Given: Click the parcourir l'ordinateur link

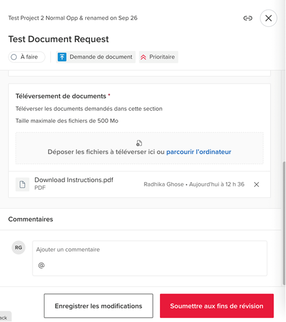Looking at the screenshot, I should click(x=199, y=152).
